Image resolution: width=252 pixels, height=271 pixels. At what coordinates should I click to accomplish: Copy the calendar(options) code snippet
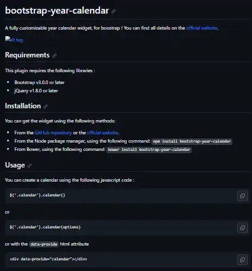[243, 228]
